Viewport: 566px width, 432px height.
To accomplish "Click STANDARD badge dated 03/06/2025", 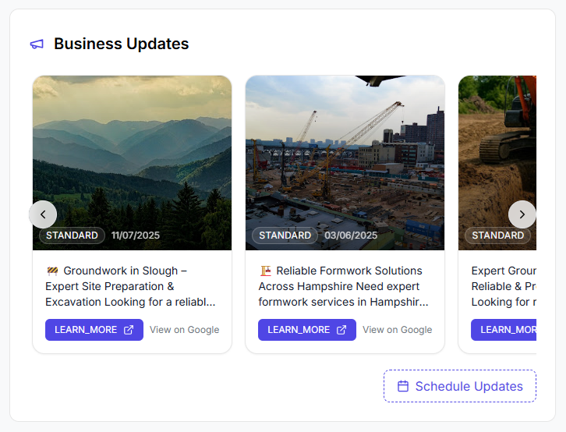I will 285,235.
